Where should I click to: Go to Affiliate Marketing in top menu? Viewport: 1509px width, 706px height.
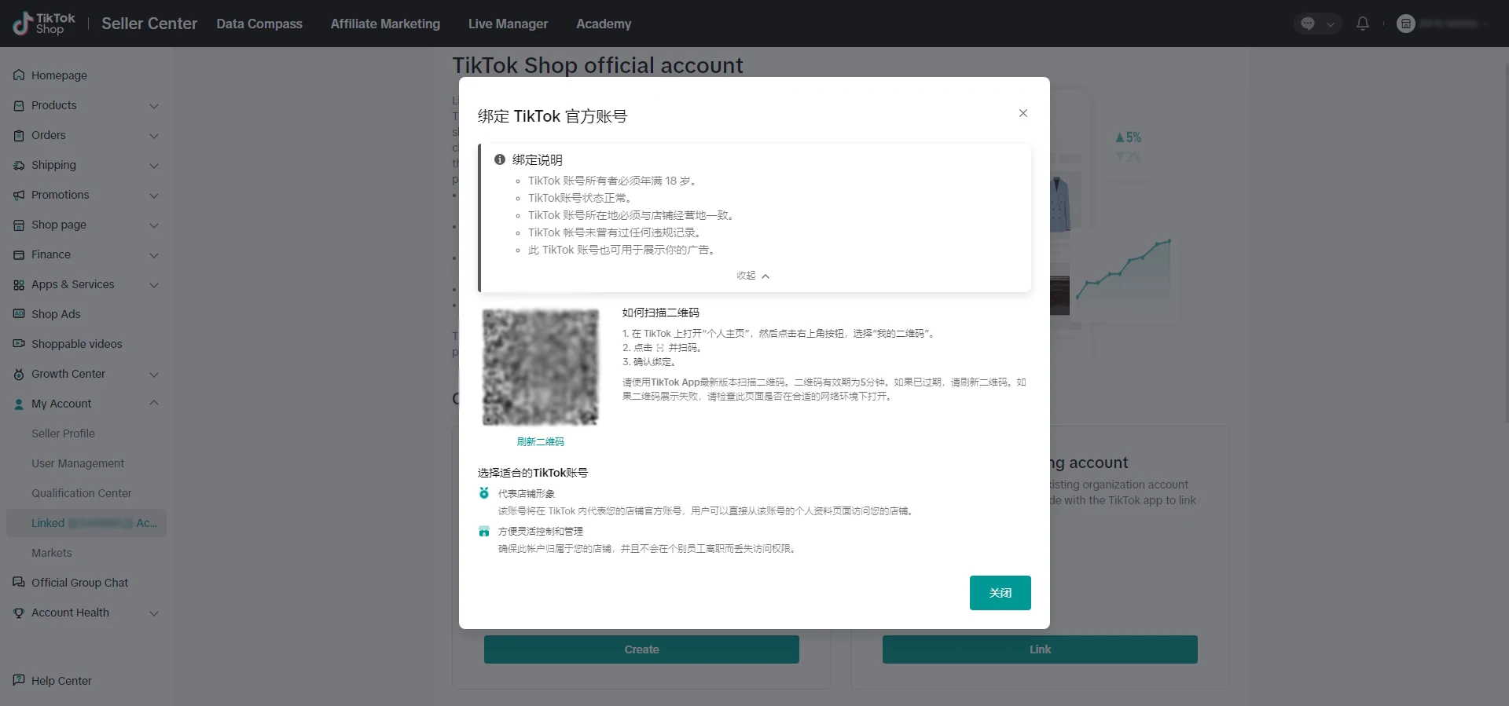click(385, 24)
